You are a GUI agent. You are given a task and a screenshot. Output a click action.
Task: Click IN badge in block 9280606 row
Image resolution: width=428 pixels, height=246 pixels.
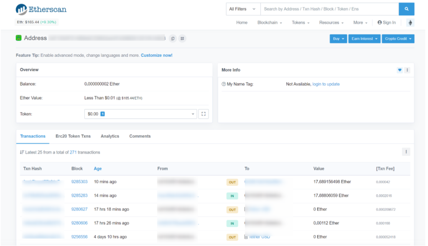(232, 223)
